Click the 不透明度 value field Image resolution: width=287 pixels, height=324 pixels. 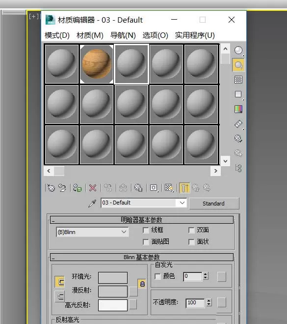coord(195,303)
